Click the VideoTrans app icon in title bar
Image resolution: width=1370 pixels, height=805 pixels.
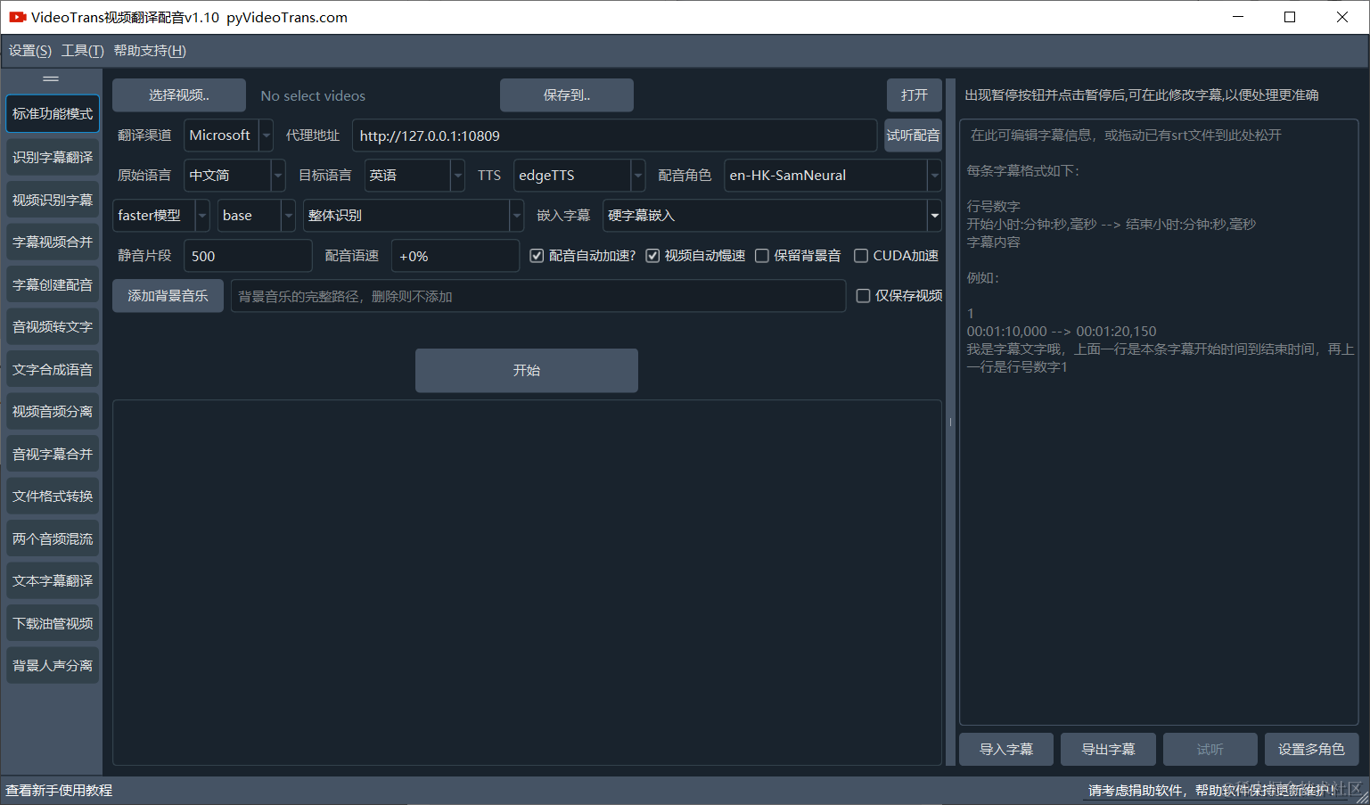(x=18, y=17)
